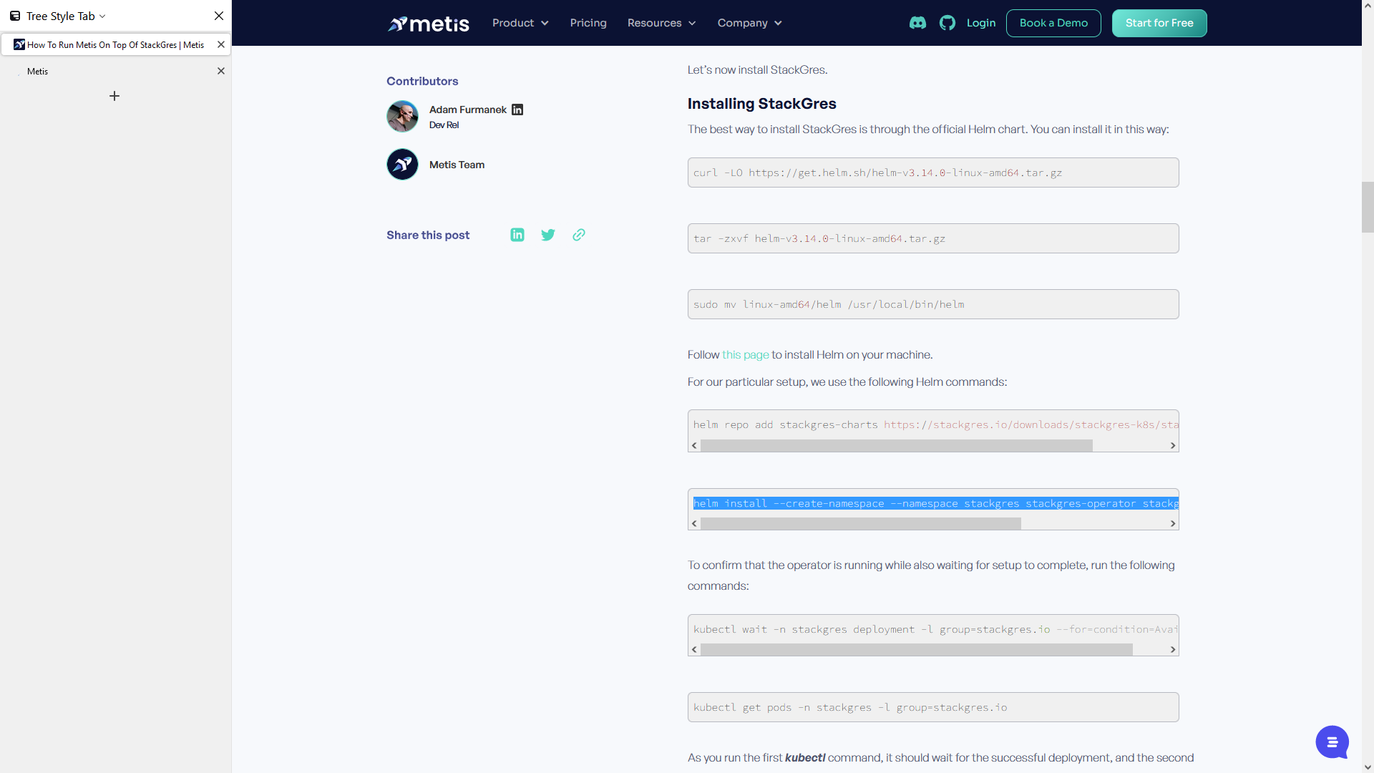Expand the Company dropdown menu
Viewport: 1374px width, 773px height.
point(749,23)
